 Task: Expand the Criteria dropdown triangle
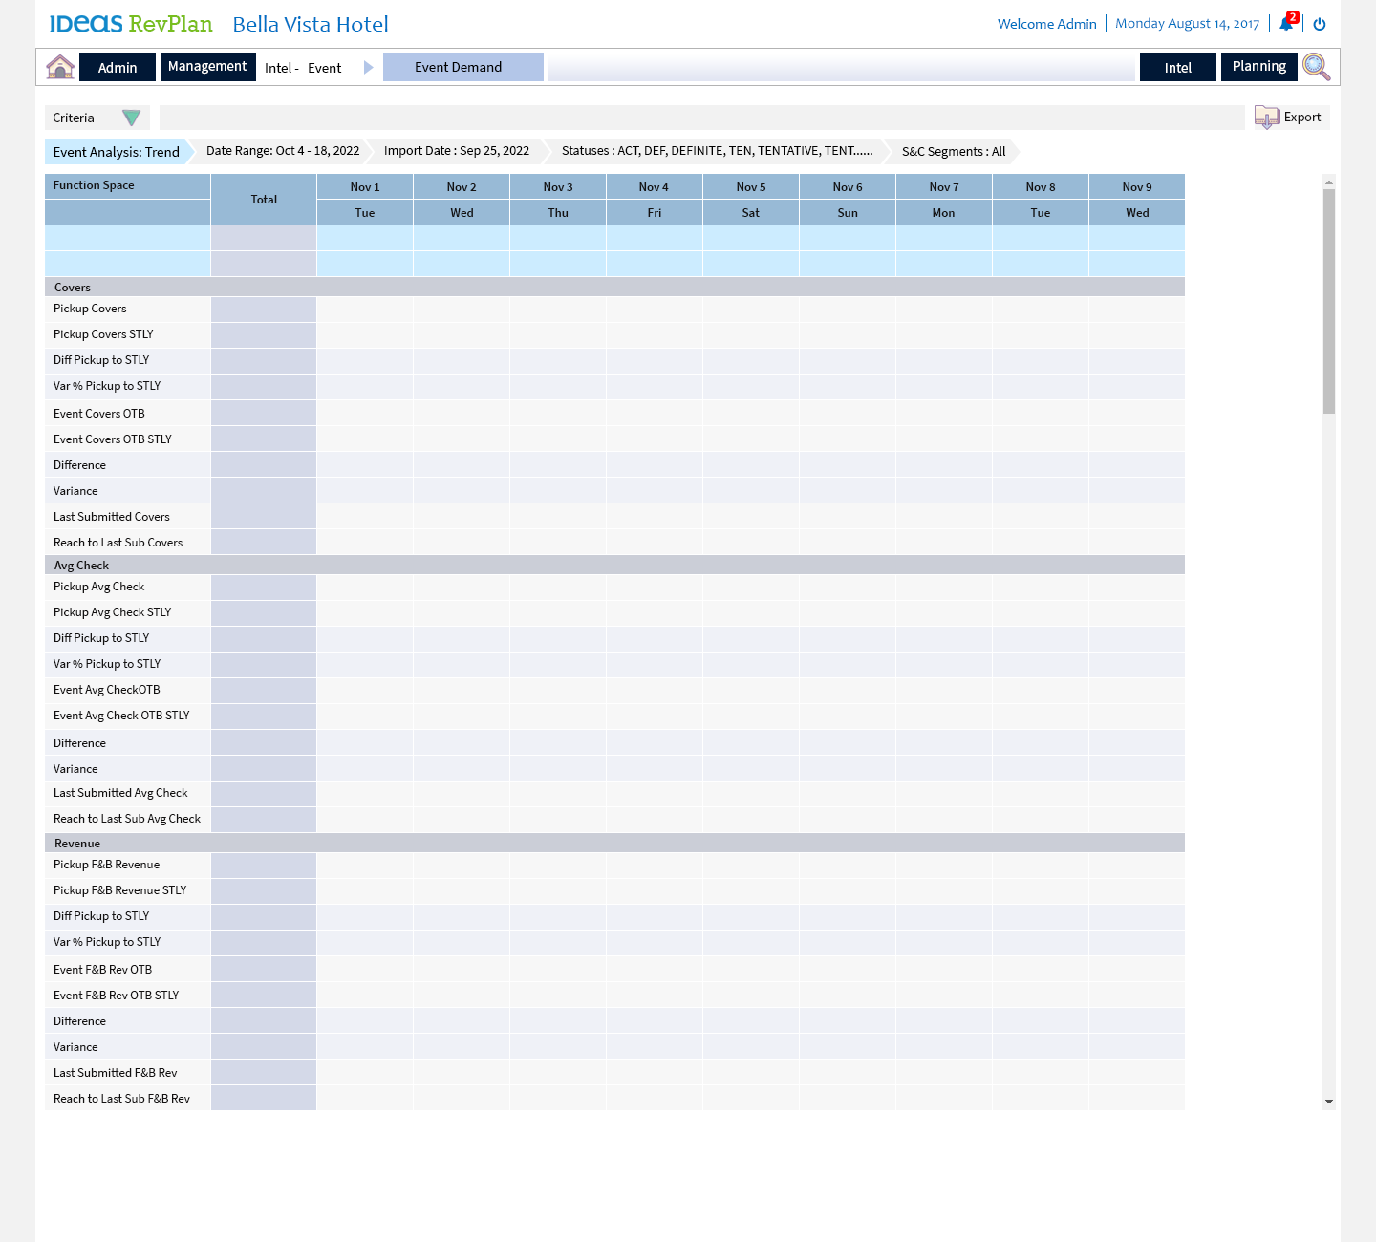click(132, 118)
